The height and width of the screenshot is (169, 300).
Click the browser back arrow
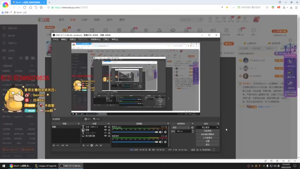[14, 8]
